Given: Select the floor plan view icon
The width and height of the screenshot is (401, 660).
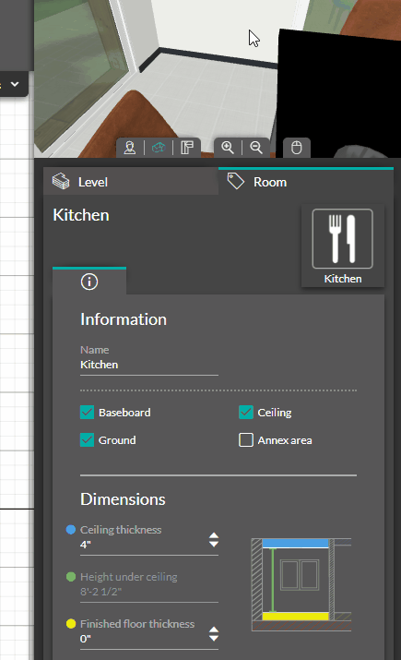Looking at the screenshot, I should pos(186,148).
